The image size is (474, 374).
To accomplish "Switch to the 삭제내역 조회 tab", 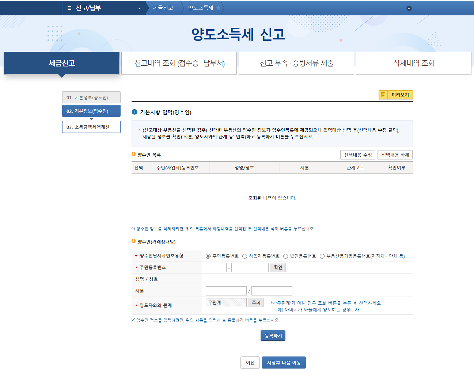I will coord(413,63).
